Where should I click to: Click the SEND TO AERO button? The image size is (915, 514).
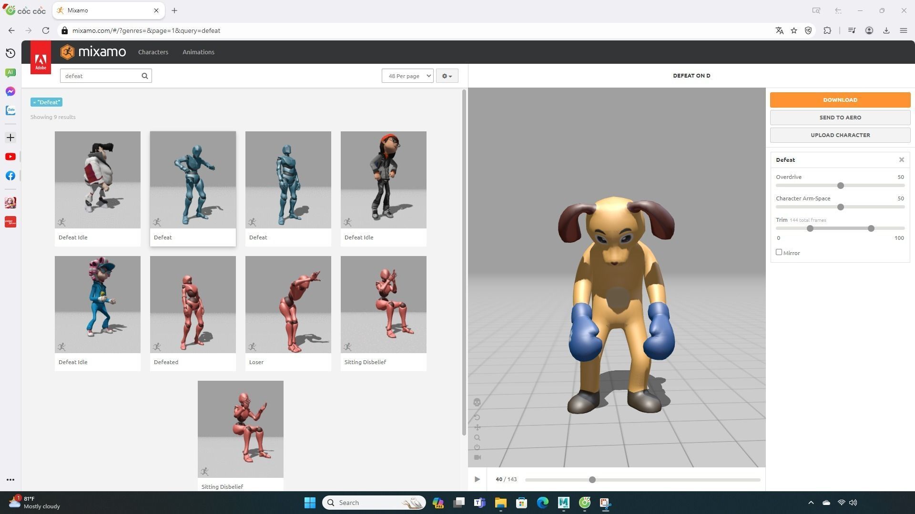(840, 118)
